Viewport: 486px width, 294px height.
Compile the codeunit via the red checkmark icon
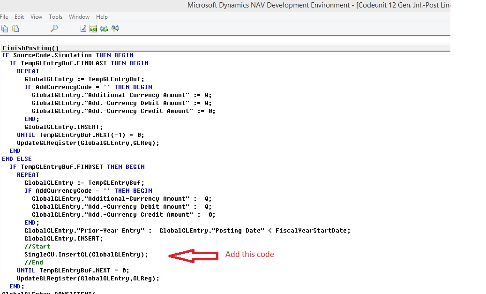(82, 29)
